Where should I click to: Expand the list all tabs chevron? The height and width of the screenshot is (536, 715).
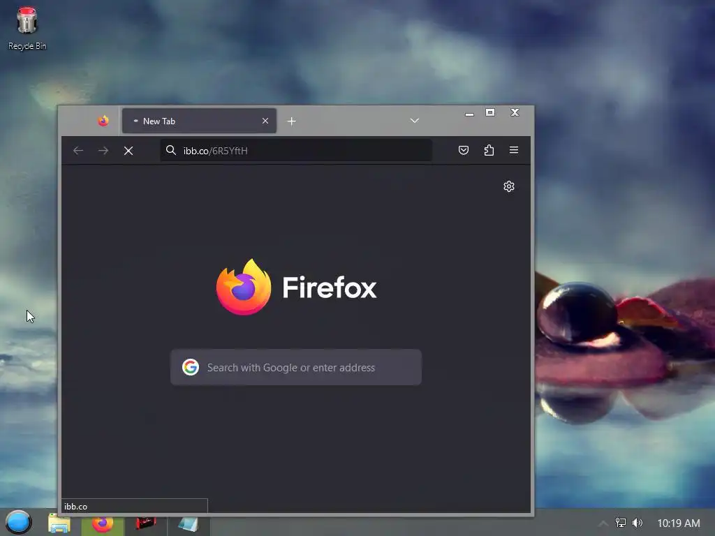[415, 121]
